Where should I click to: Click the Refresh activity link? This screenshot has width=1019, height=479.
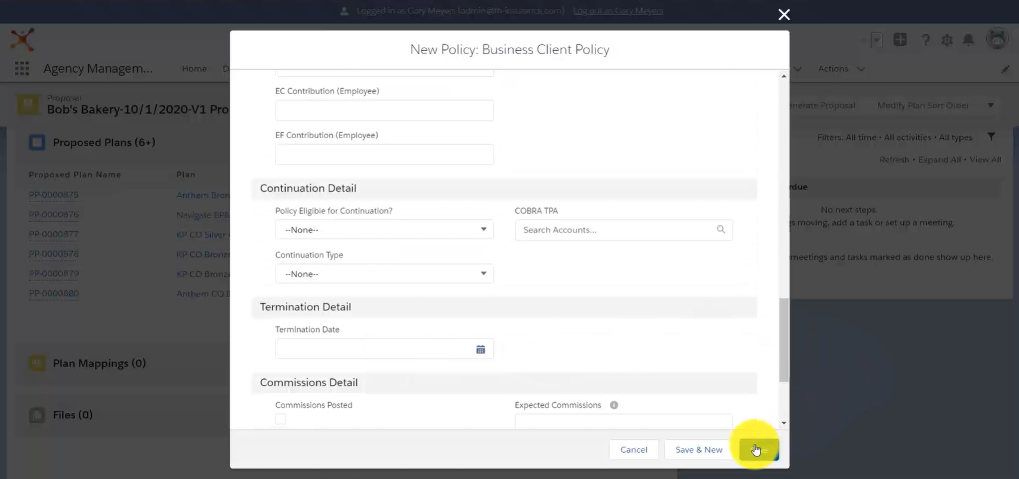pos(894,160)
